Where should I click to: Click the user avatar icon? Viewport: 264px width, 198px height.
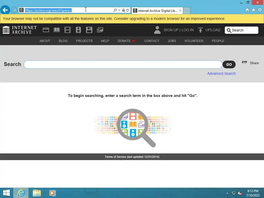point(157,30)
